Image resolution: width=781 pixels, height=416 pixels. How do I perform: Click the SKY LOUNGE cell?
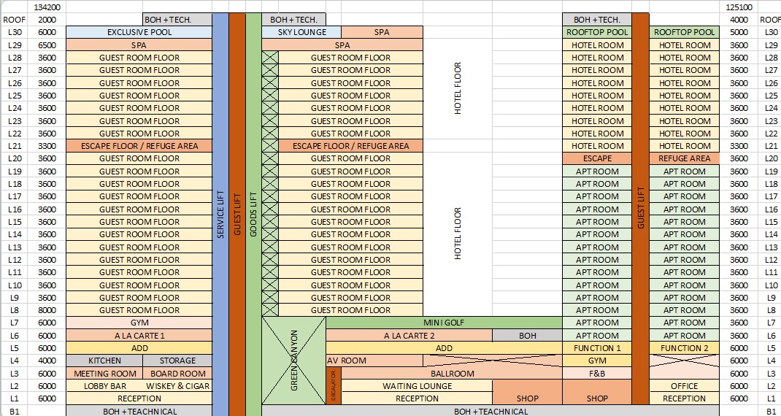pos(301,32)
